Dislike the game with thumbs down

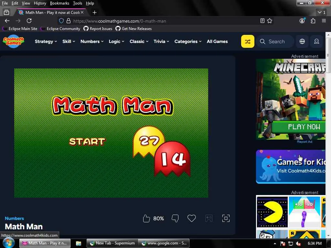click(175, 219)
